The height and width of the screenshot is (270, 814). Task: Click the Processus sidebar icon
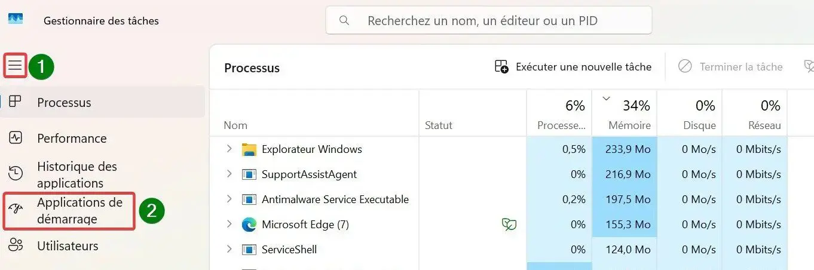(x=16, y=102)
